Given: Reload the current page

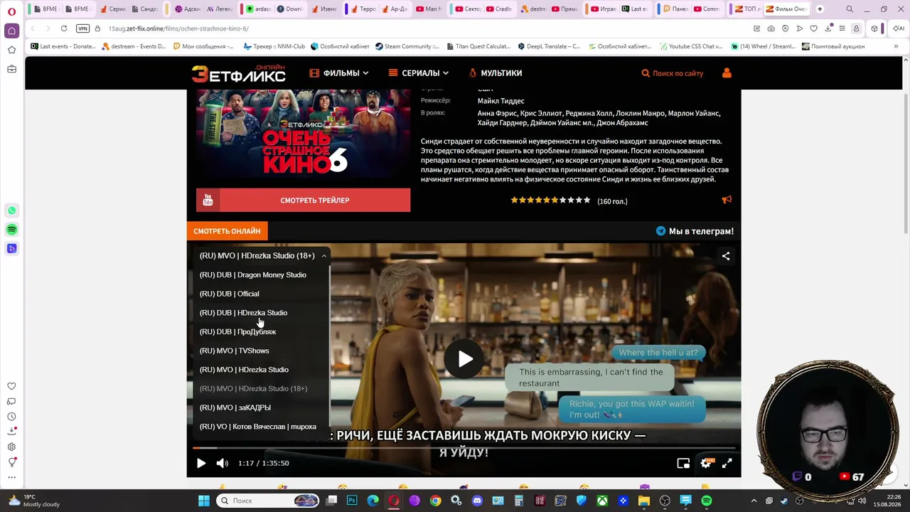Looking at the screenshot, I should point(64,28).
